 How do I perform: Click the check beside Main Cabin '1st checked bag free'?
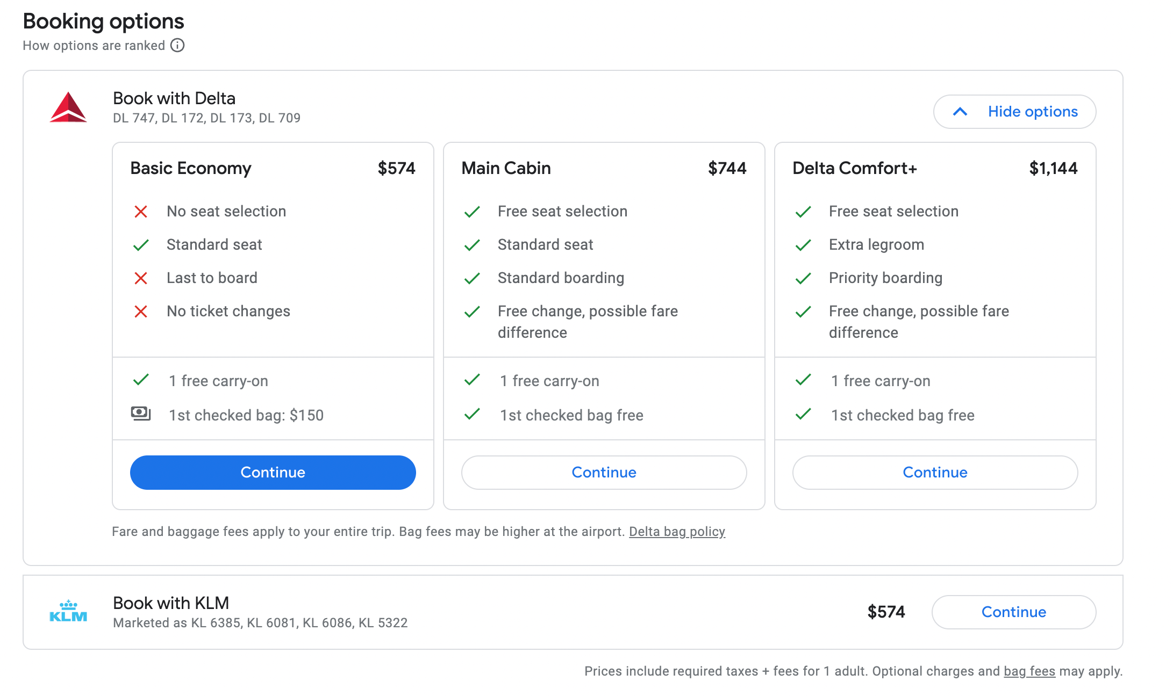click(x=472, y=414)
